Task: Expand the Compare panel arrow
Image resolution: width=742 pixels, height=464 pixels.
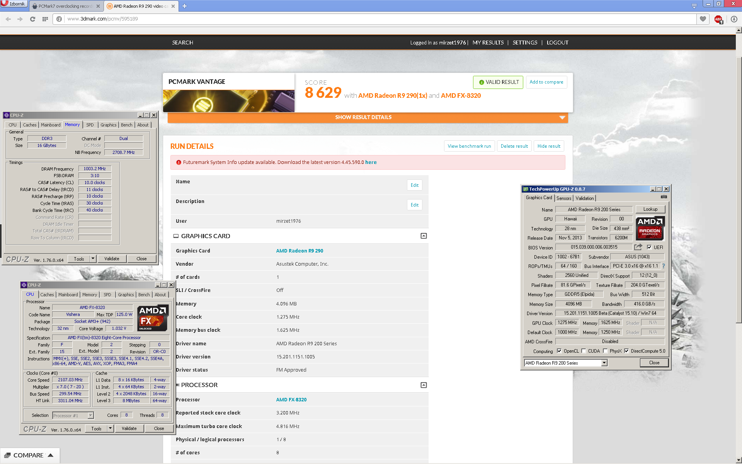Action: 51,455
